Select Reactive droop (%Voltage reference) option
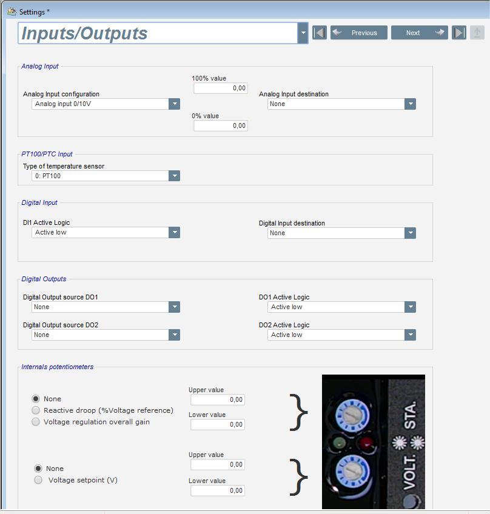Screen dimensions: 490x514 36,410
